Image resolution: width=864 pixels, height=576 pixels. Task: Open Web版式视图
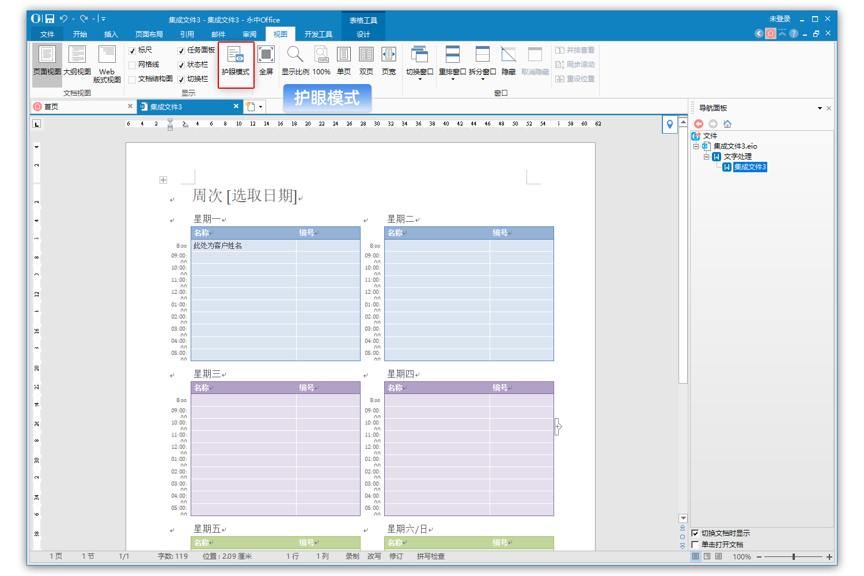(107, 63)
